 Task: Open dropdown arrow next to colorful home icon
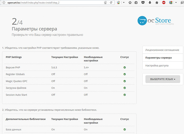(123, 3)
